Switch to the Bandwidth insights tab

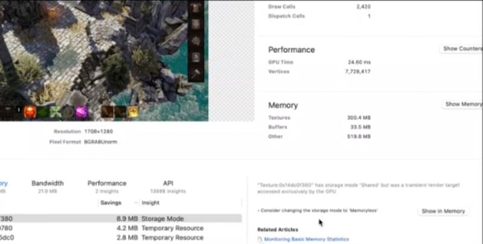[47, 183]
